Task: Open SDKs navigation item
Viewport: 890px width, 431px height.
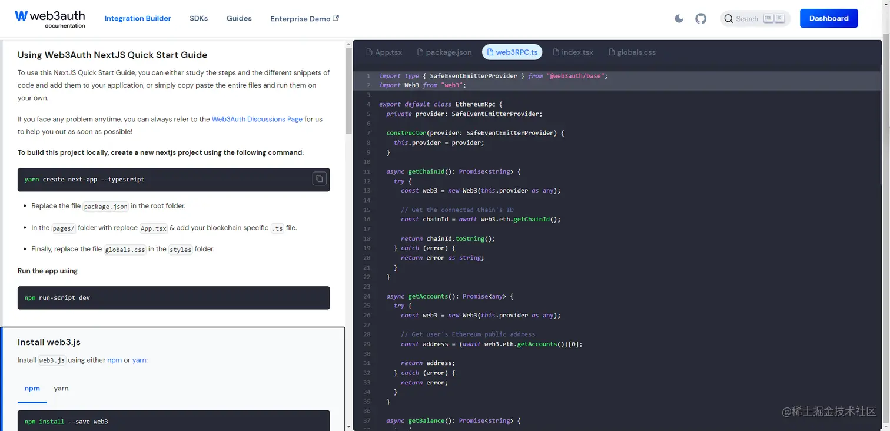Action: 199,18
